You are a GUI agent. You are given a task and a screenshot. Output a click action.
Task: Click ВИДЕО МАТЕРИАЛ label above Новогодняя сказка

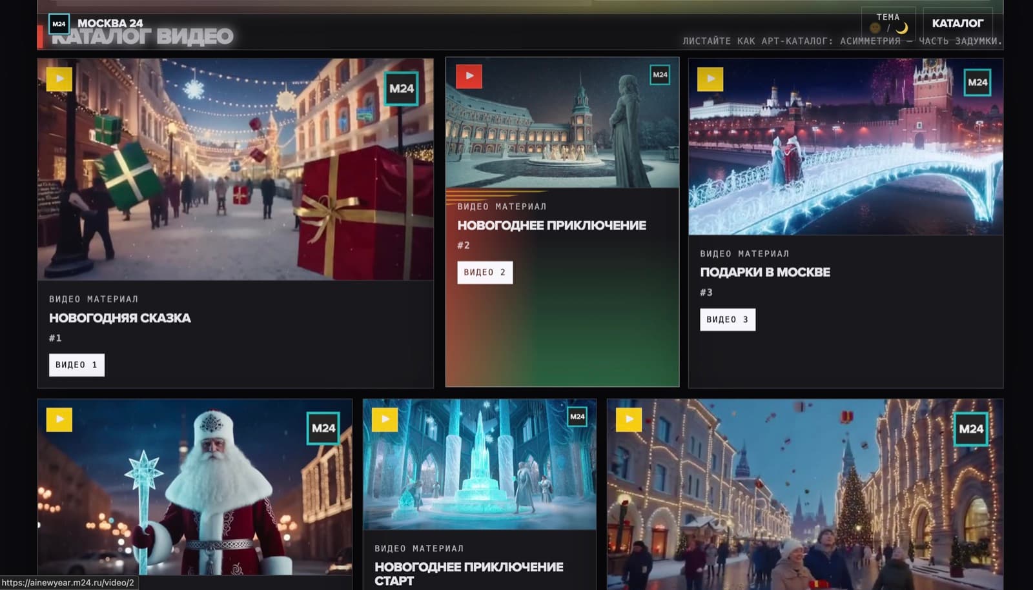(x=94, y=299)
